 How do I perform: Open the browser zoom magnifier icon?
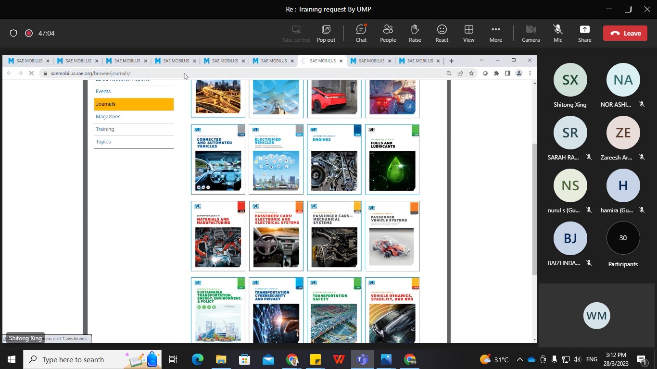(449, 74)
